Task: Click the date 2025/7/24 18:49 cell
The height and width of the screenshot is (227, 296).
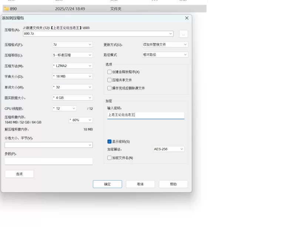Action: [70, 9]
